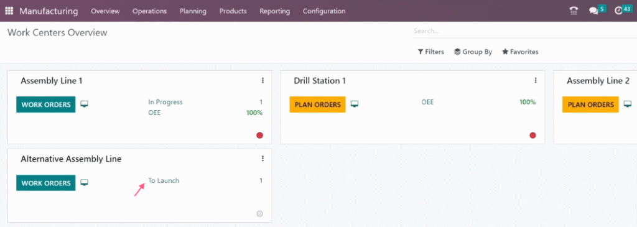Viewport: 637px width, 227px height.
Task: Open tablet view for Assembly Line 1
Action: pos(85,104)
